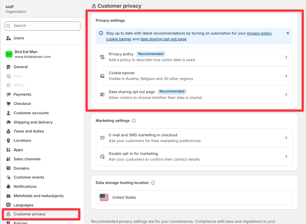Screen dimensions: 306x224
Task: Click the Domains icon in sidebar
Action: [8, 168]
